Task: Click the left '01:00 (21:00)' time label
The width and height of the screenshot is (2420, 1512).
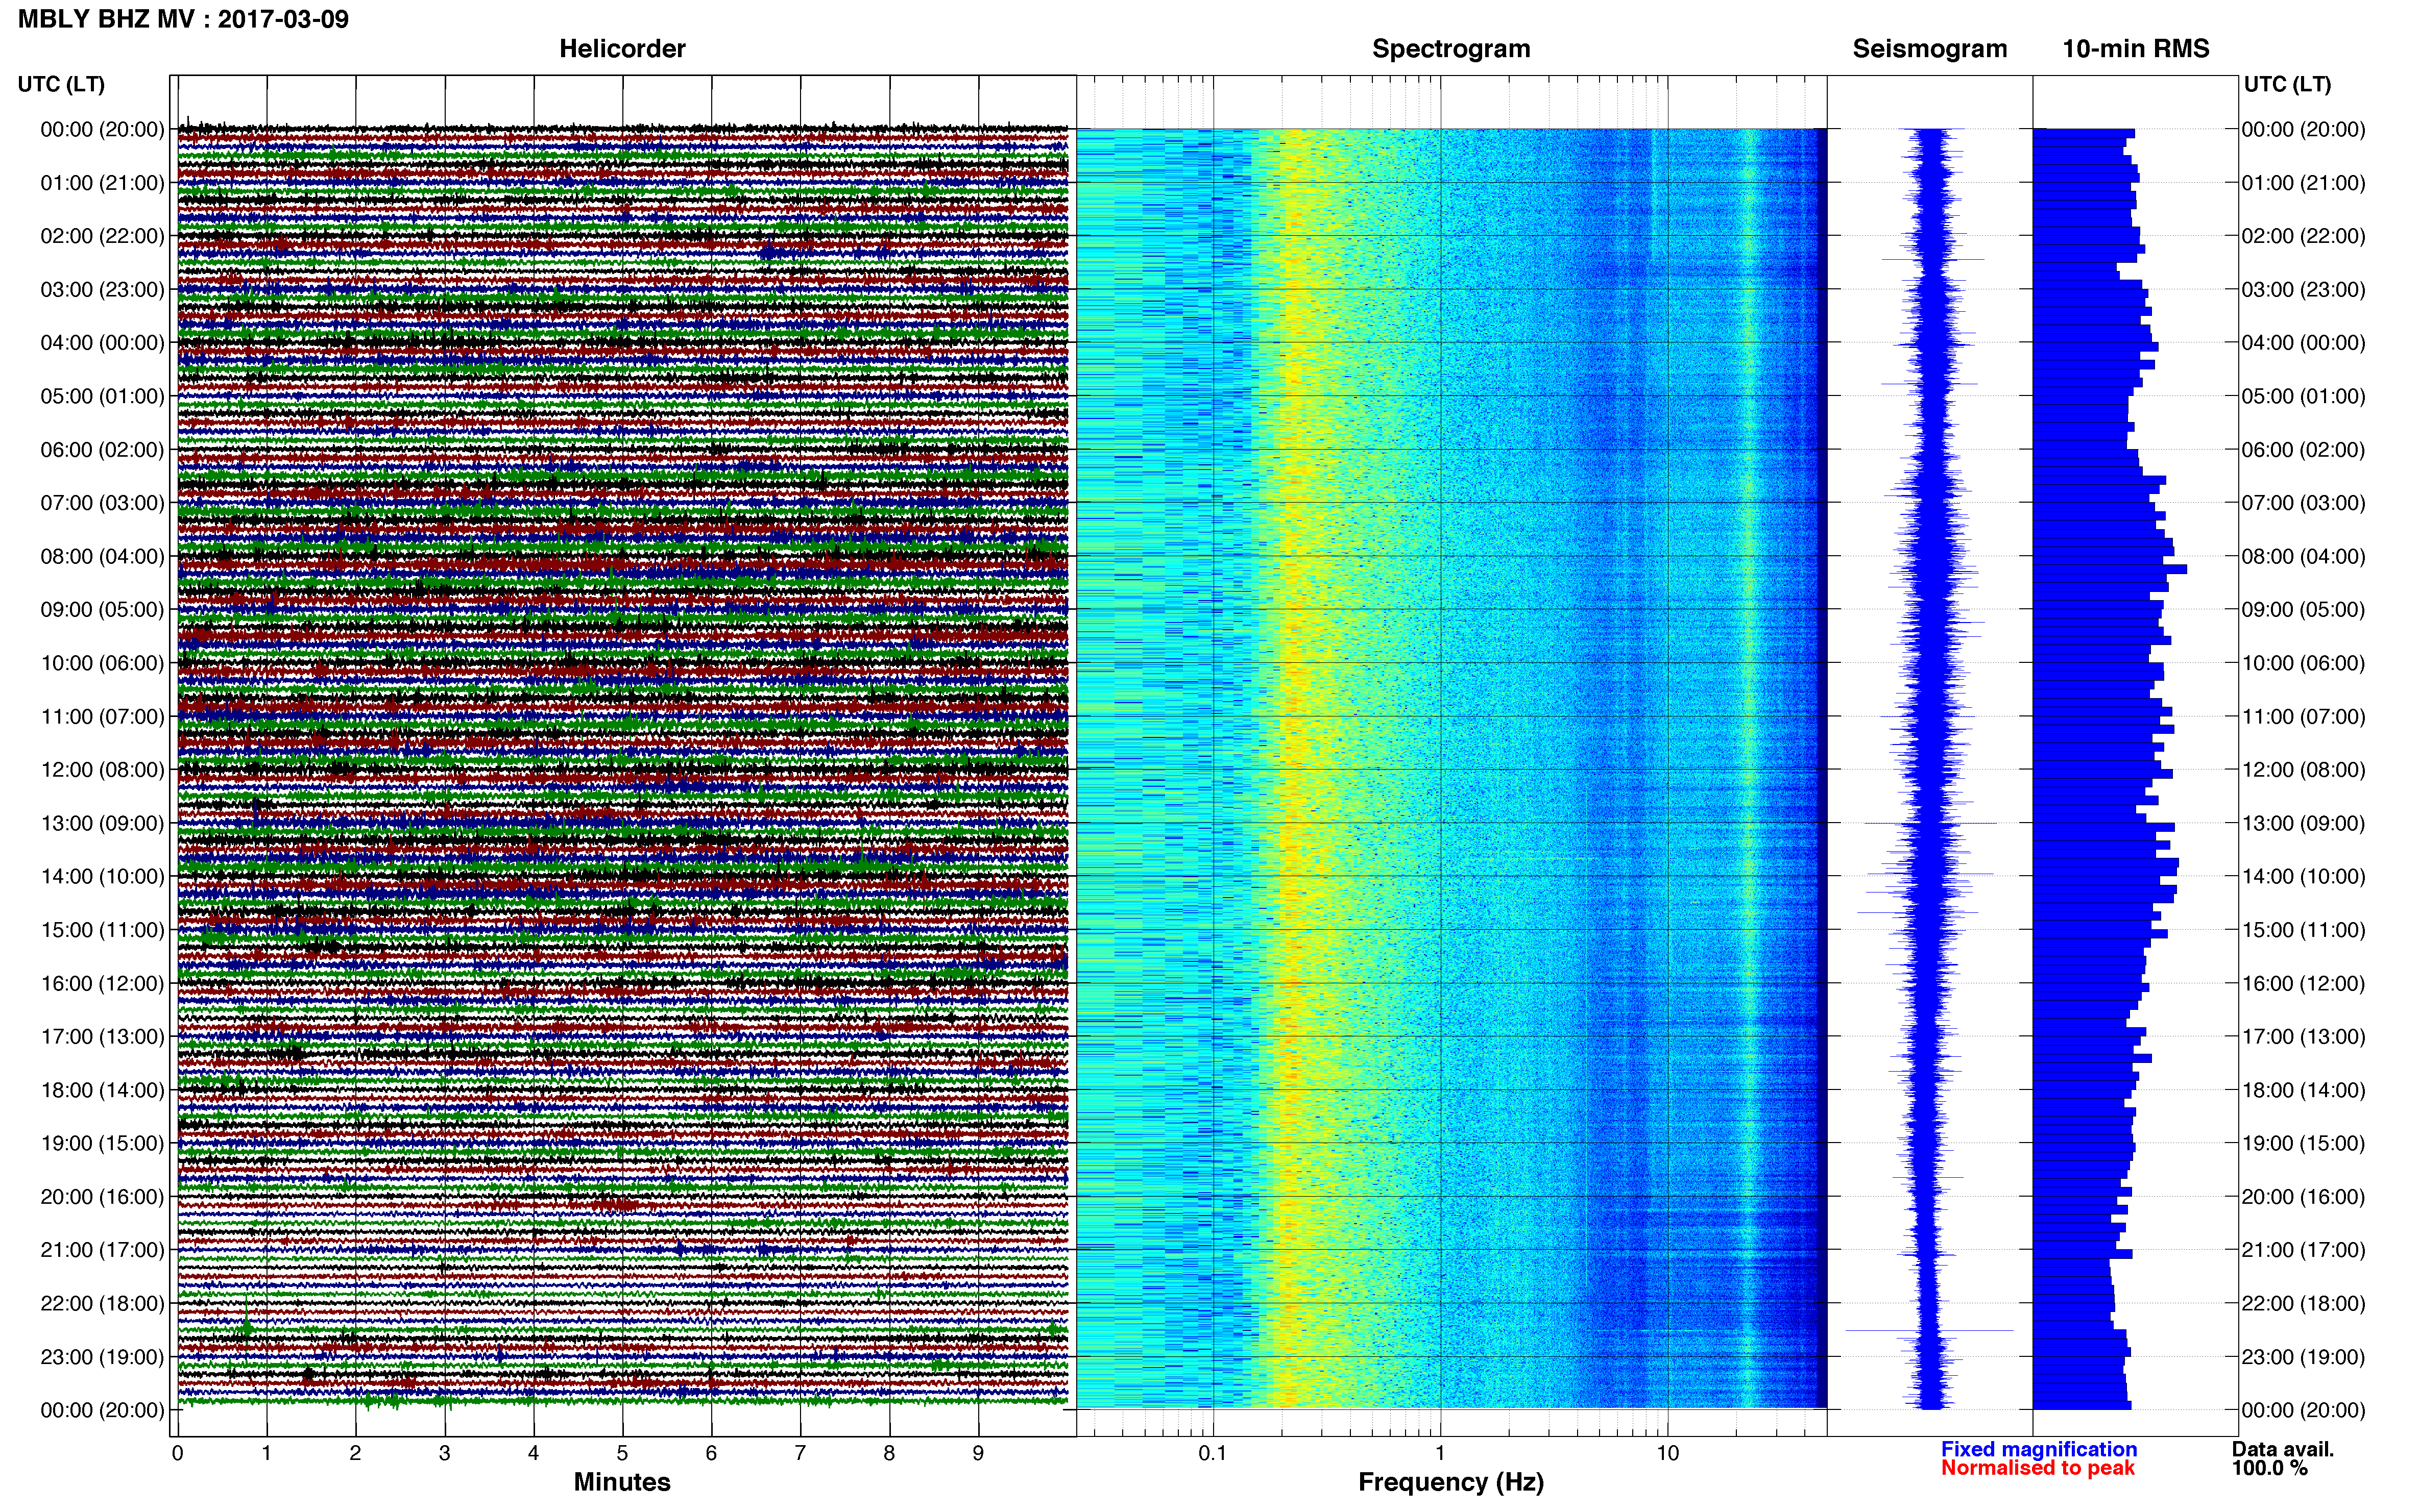Action: (x=102, y=183)
